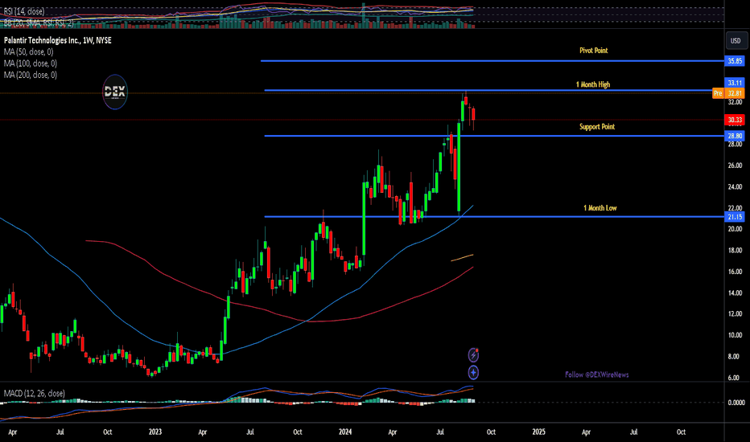The image size is (750, 442).
Task: Click the 33.11 blue price tag
Action: (x=735, y=83)
